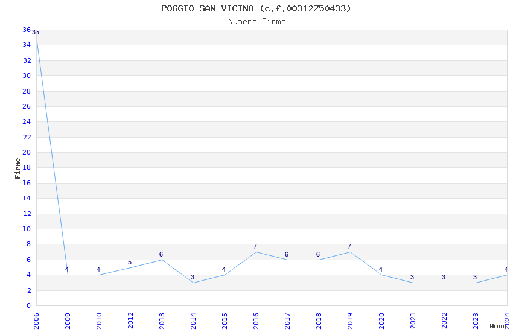Screen dimensions: 513x332
Task: Click data label 4 above 2020
Action: [x=380, y=269]
